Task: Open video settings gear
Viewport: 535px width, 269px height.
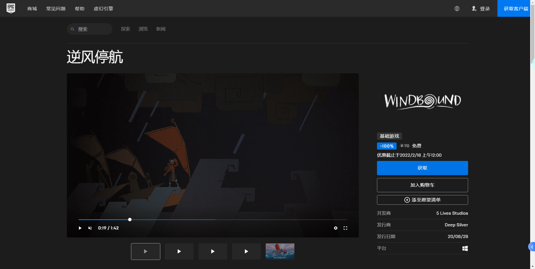Action: 336,228
